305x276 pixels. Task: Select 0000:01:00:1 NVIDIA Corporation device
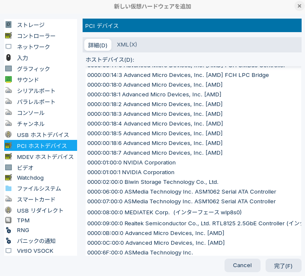tap(193, 172)
